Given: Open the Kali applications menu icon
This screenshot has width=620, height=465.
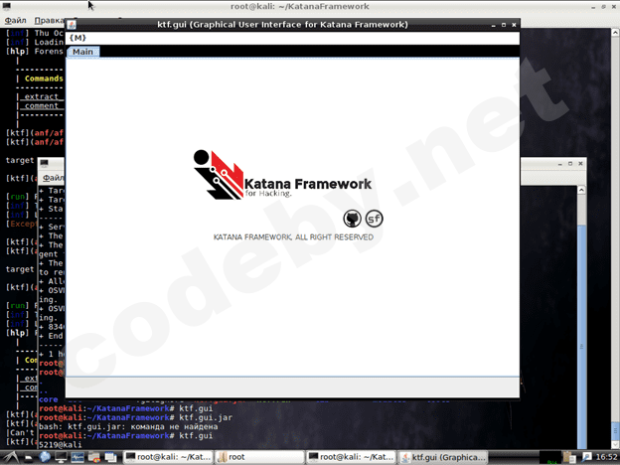Looking at the screenshot, I should point(10,457).
